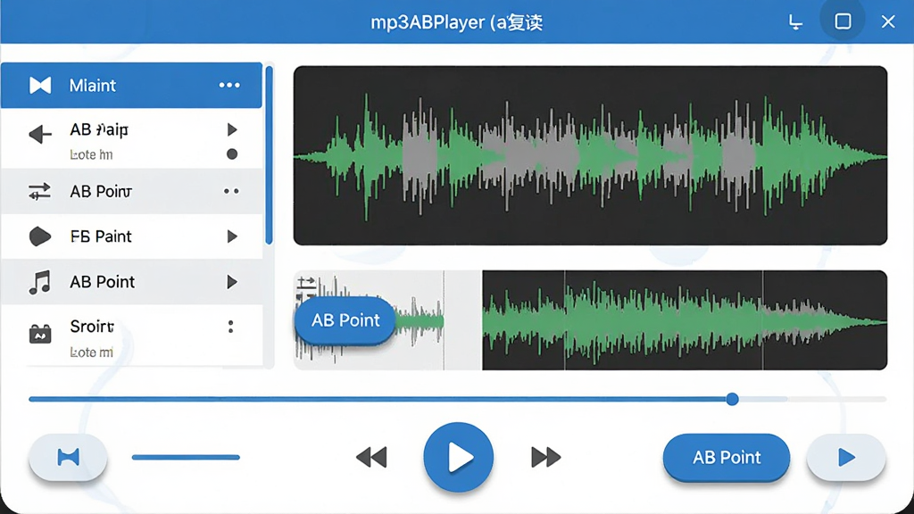Close the mp3ABPlayer window
The height and width of the screenshot is (514, 914).
pyautogui.click(x=888, y=21)
